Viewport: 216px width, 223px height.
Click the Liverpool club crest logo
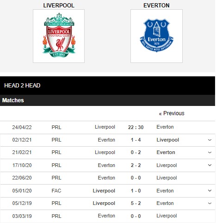point(59,36)
